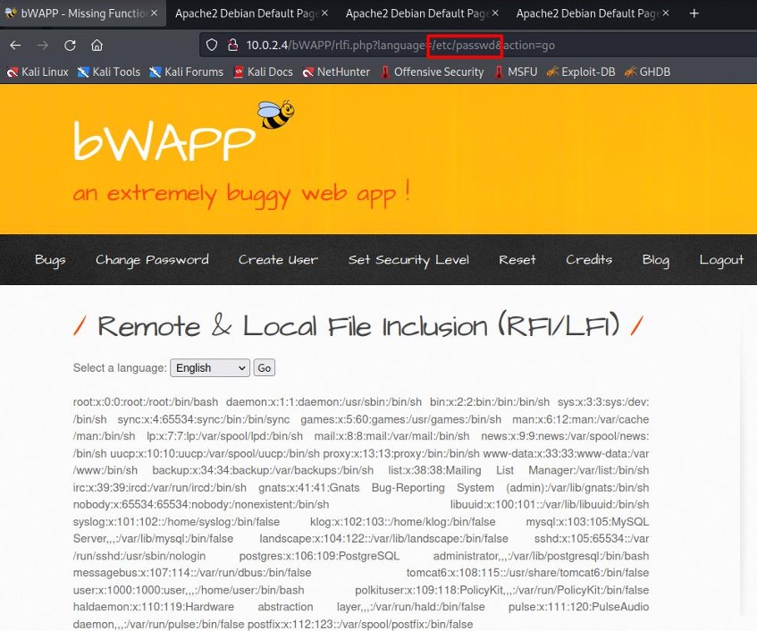Close the bWAPP Missing Function tab
Screen dimensions: 757x631
click(154, 13)
